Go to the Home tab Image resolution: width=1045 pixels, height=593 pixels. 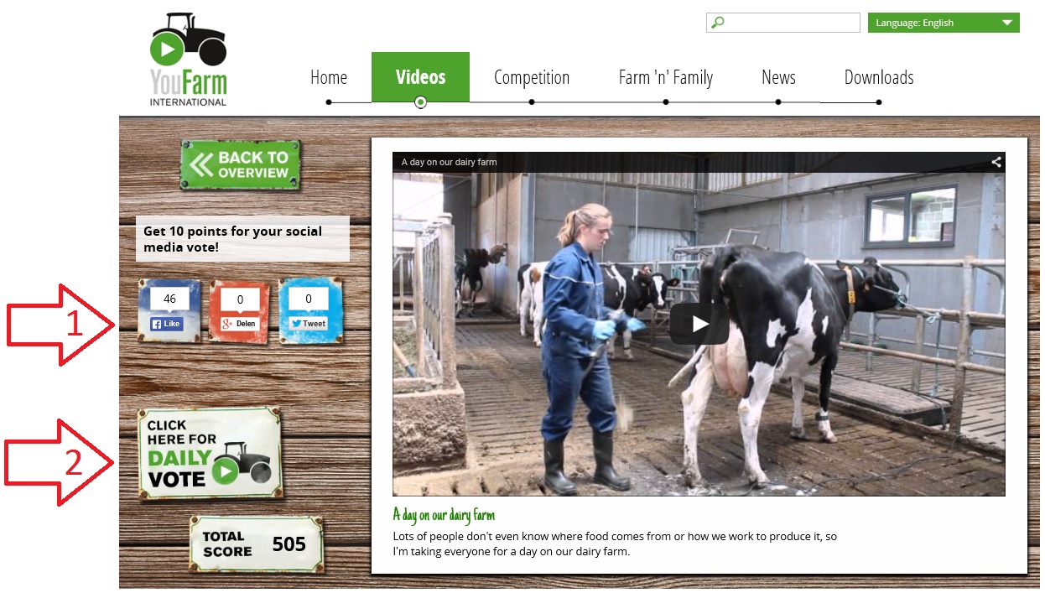click(x=329, y=78)
